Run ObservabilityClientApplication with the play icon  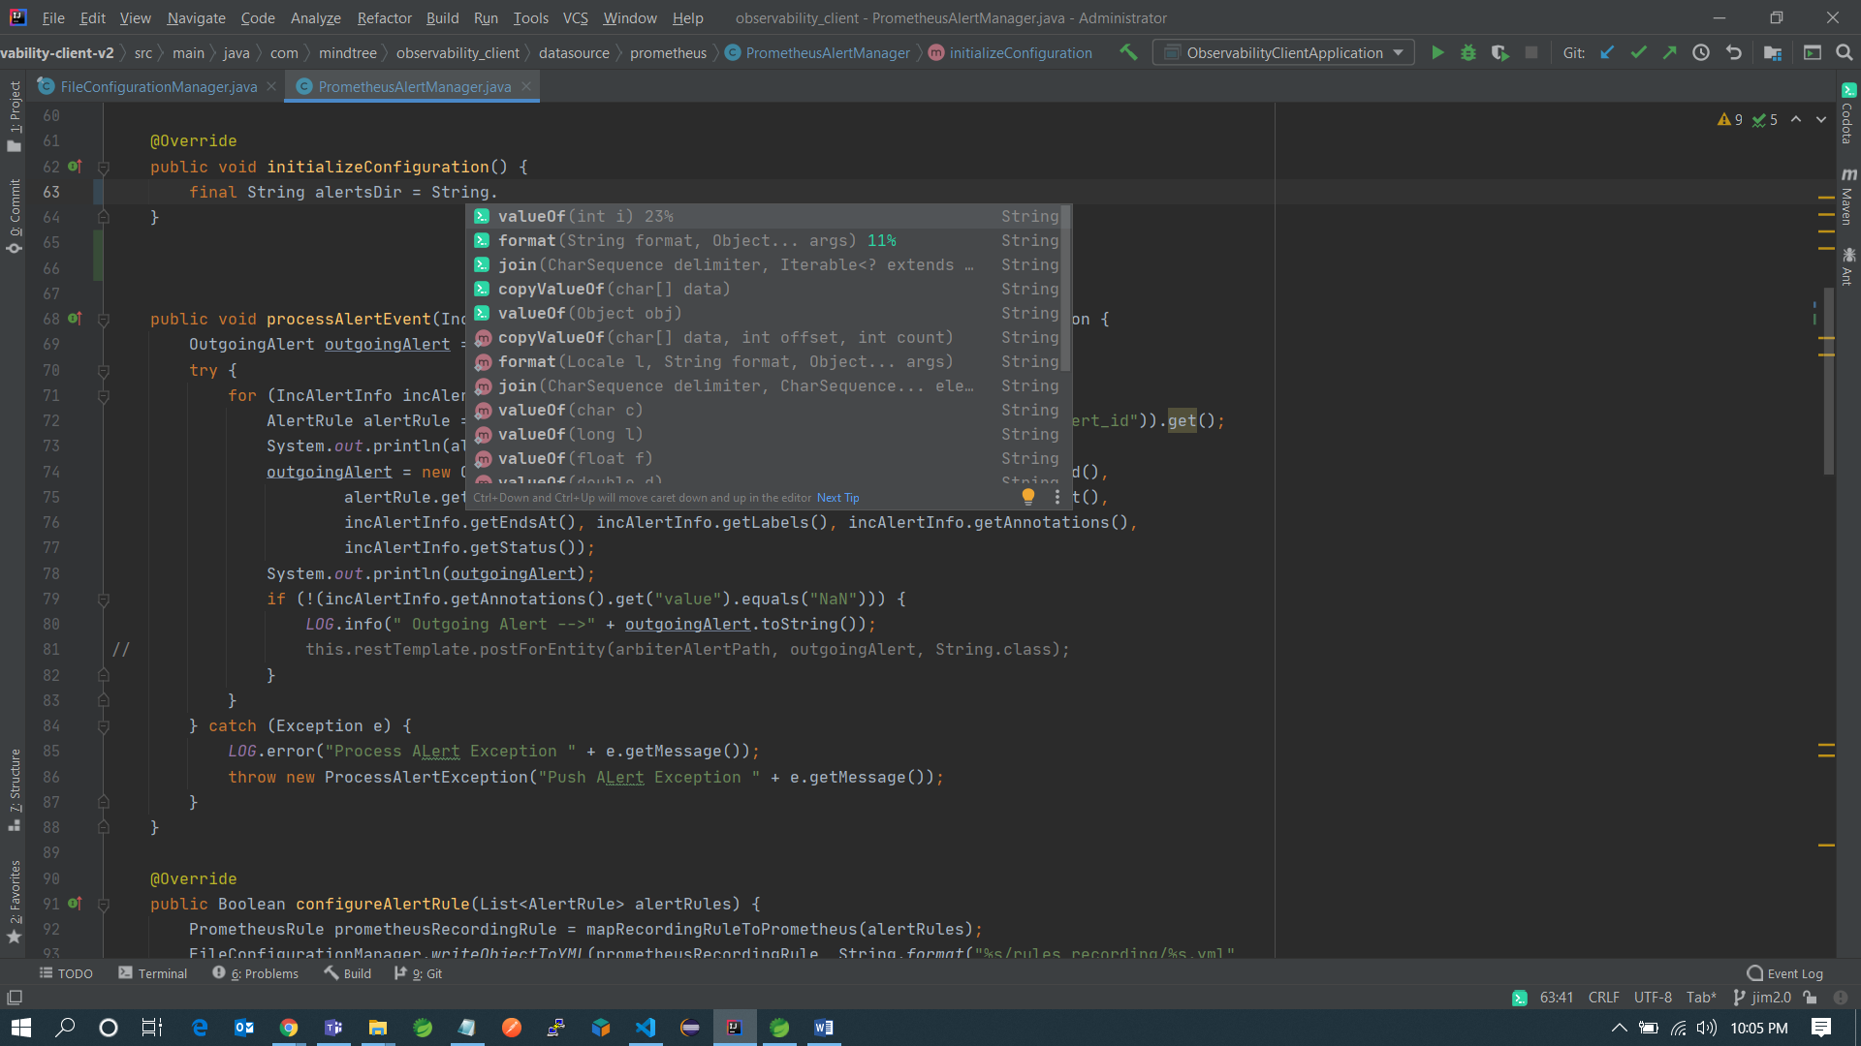click(x=1437, y=52)
